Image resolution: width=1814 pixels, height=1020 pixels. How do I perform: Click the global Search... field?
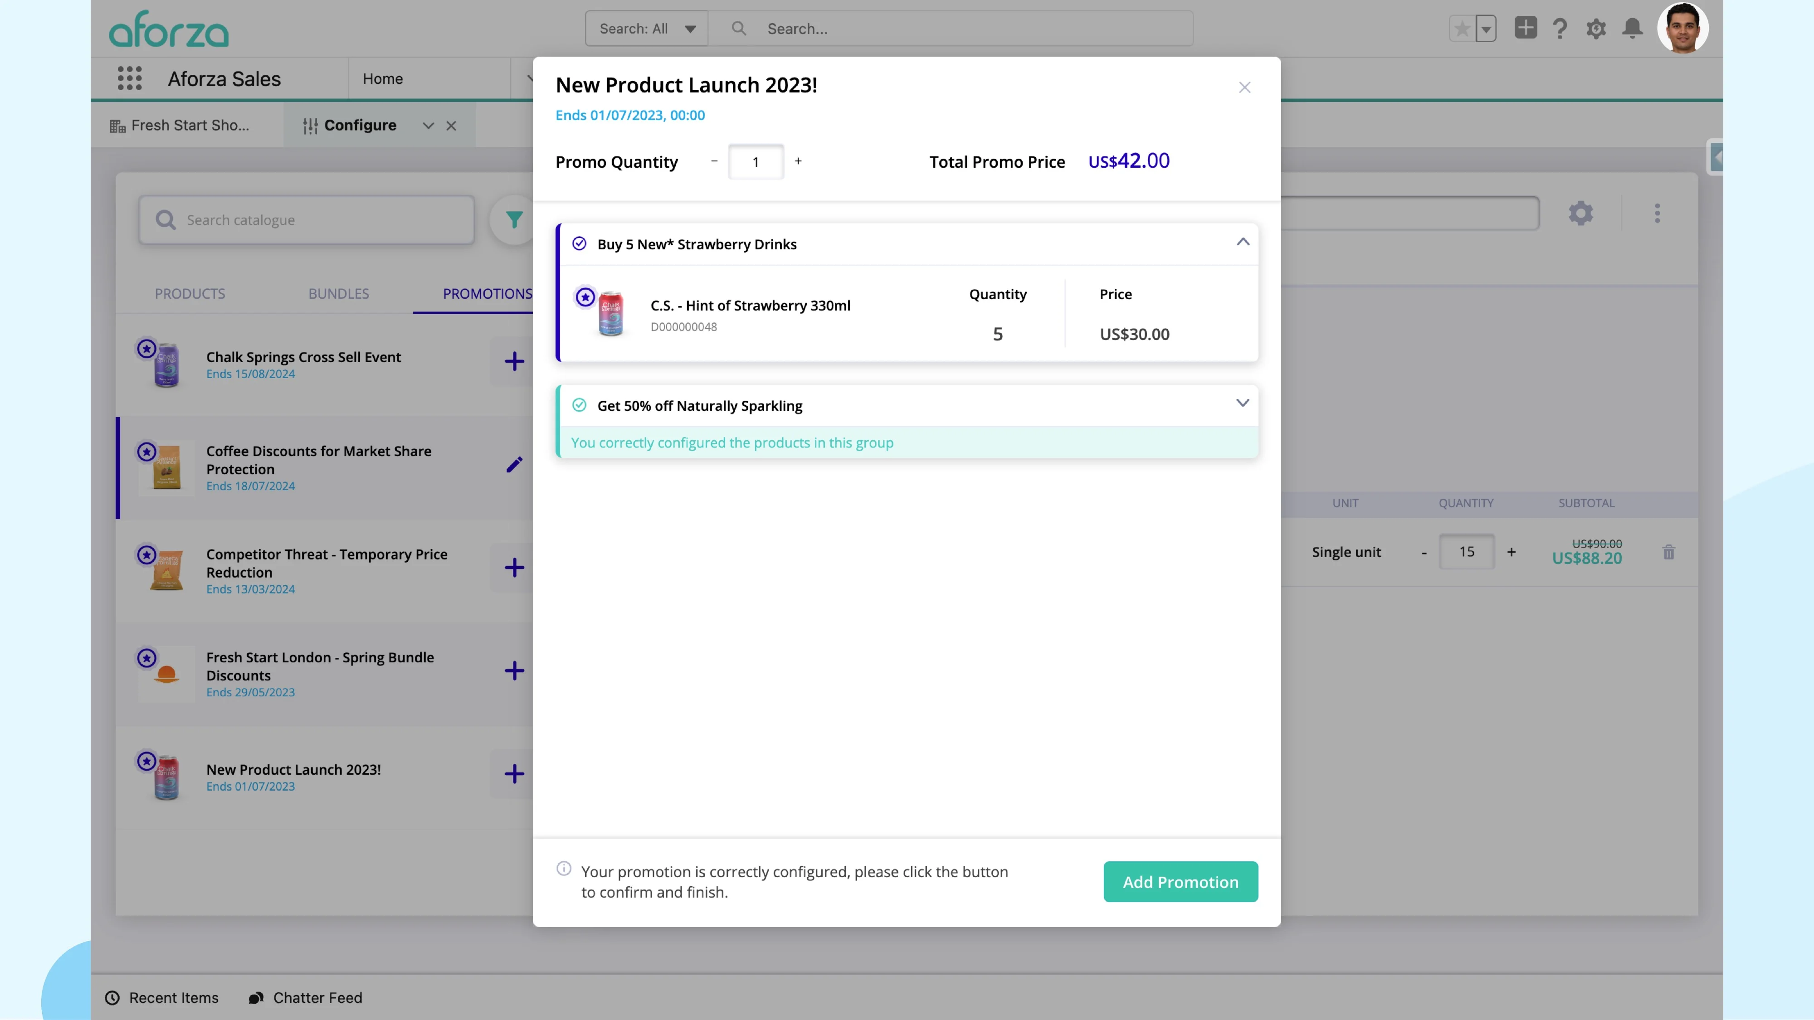pos(951,29)
